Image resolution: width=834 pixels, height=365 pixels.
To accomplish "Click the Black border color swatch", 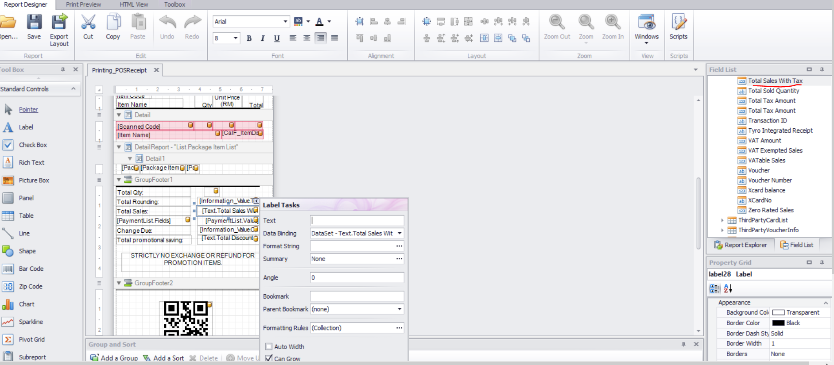I will click(x=778, y=323).
